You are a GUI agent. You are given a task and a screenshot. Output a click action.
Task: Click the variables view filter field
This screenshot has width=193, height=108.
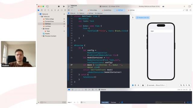pyautogui.click(x=90, y=102)
